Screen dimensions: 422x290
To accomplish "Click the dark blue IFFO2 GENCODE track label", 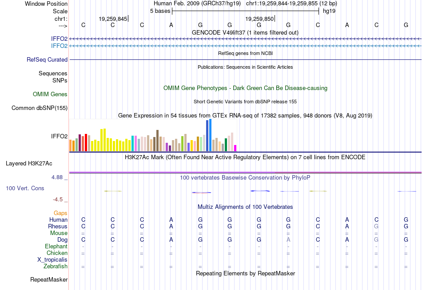I will (x=59, y=39).
